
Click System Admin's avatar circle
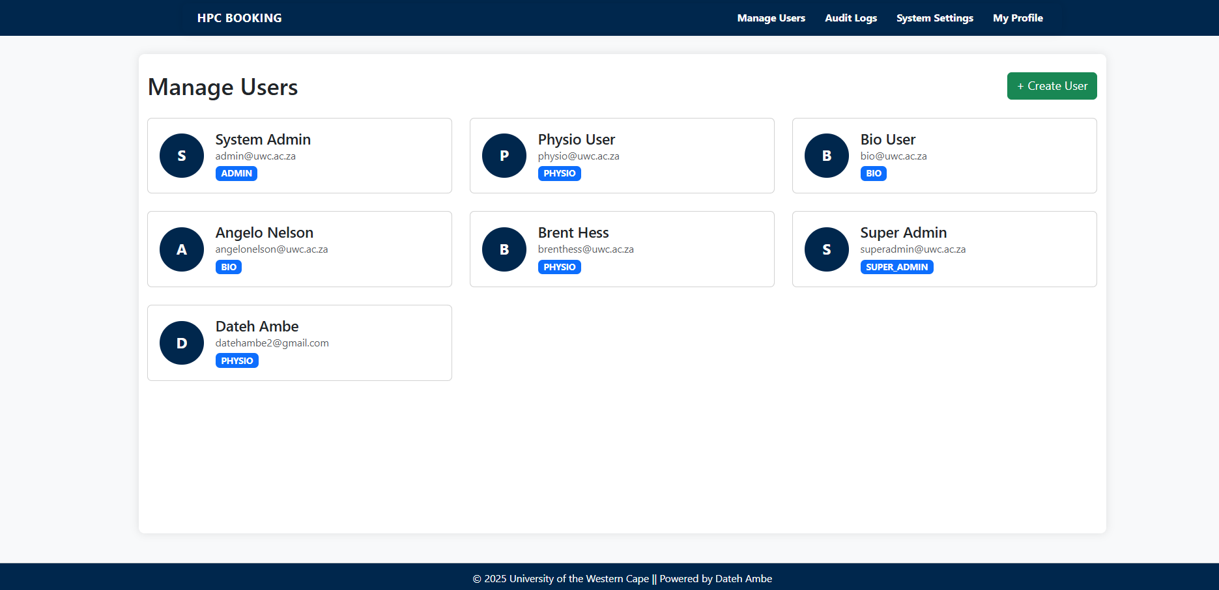tap(182, 156)
